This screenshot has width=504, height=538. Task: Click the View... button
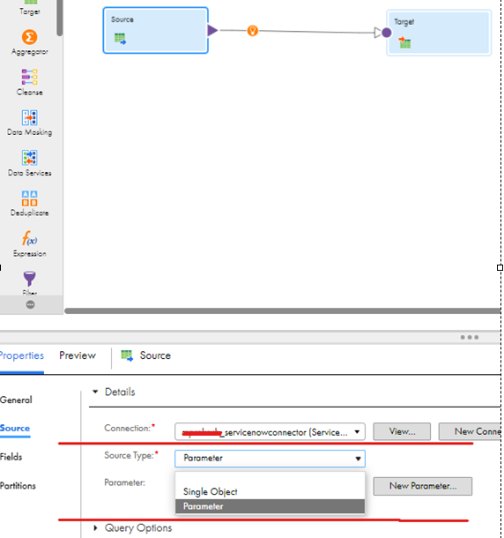pos(402,431)
